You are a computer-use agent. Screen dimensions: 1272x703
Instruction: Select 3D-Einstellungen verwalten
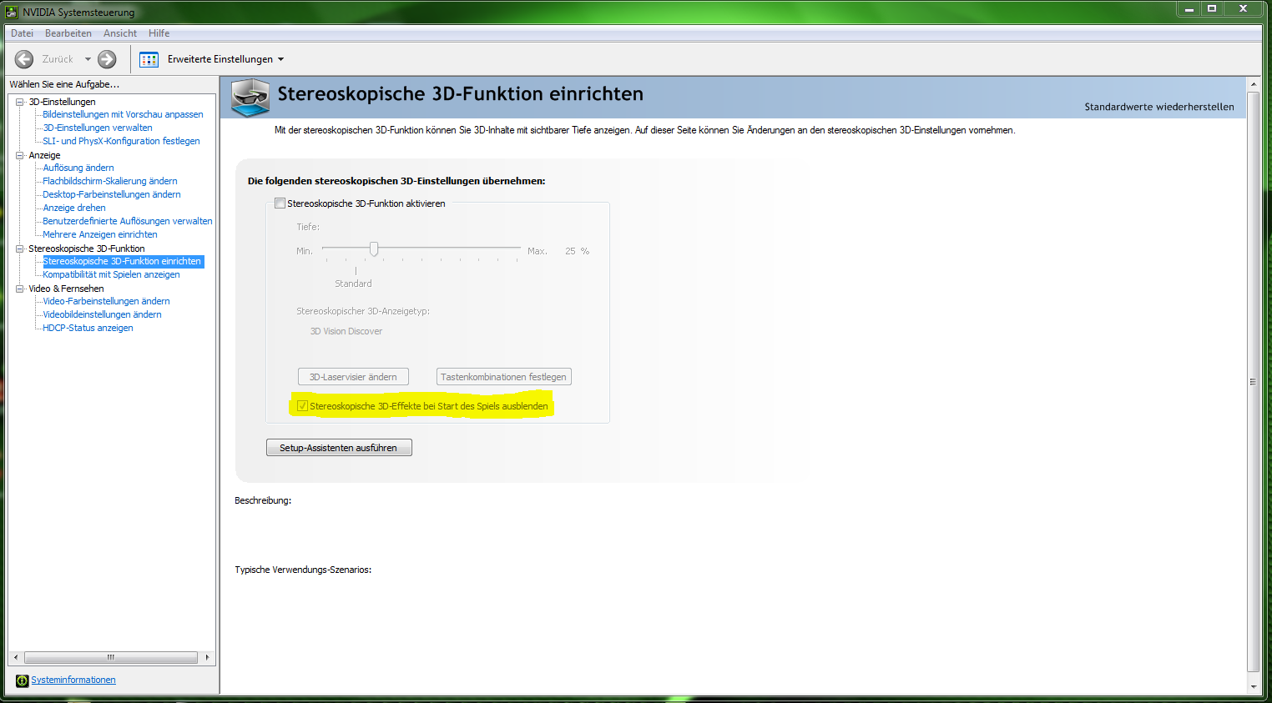tap(98, 128)
